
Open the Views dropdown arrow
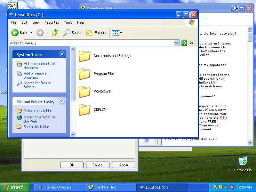[121, 33]
